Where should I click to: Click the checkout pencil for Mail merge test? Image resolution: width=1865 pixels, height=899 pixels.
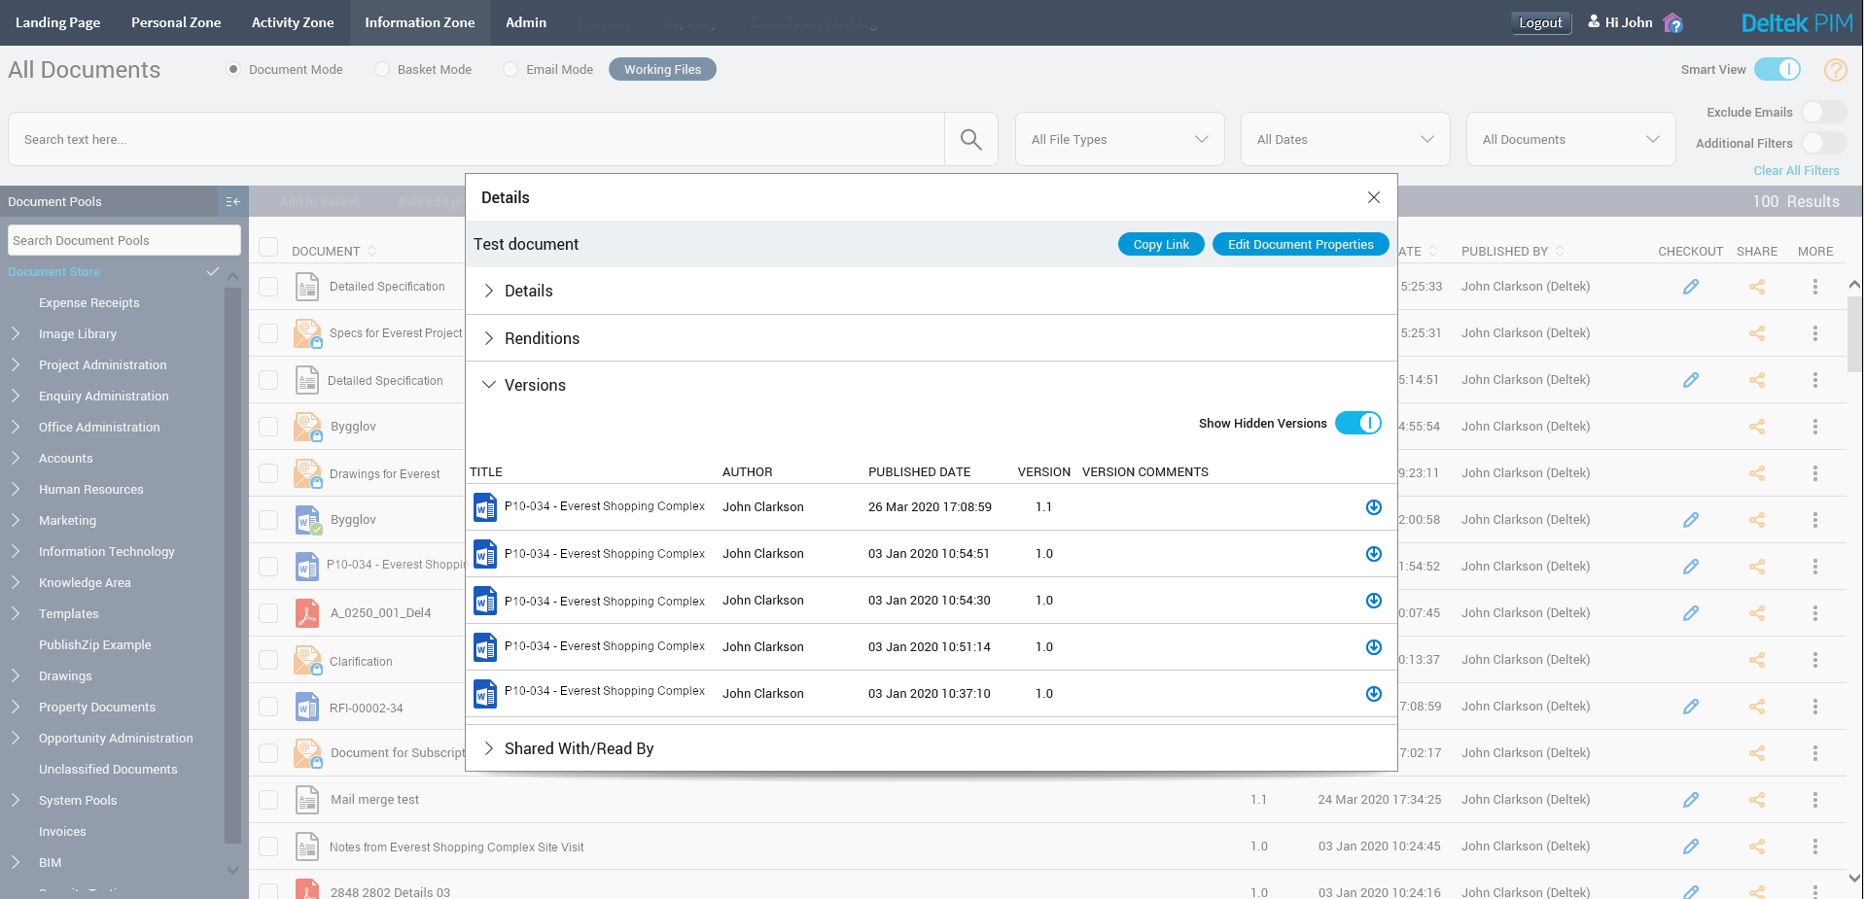(x=1690, y=799)
